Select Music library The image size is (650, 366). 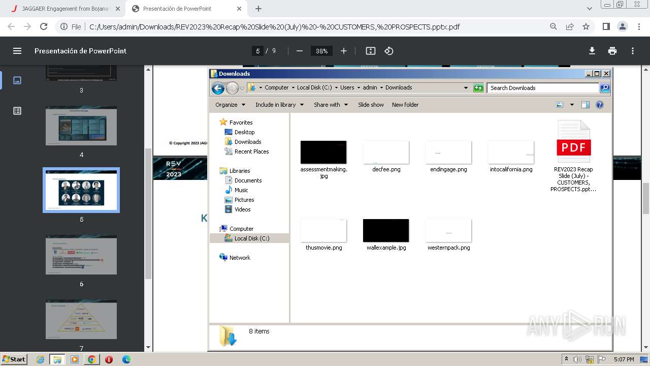tap(241, 190)
